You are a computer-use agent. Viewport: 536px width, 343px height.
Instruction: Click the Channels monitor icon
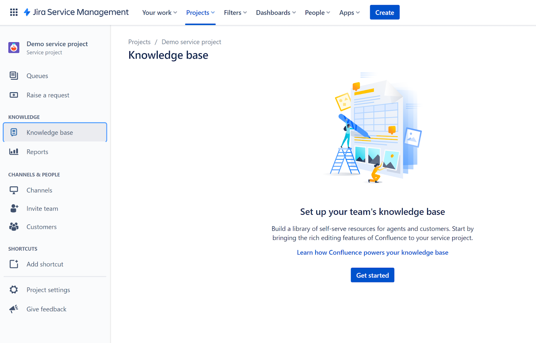point(14,190)
